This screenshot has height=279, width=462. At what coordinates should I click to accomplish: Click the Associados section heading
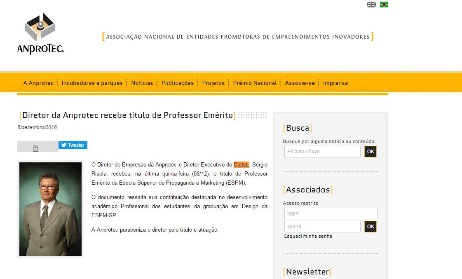point(308,190)
